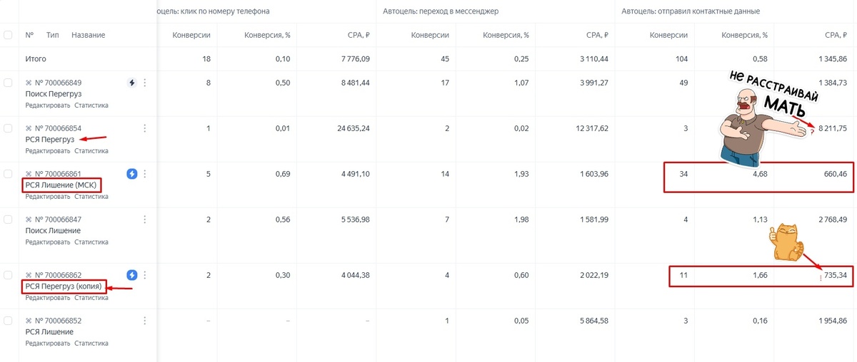The height and width of the screenshot is (362, 857).
Task: Toggle the select-all checkbox in table header
Action: pos(8,35)
